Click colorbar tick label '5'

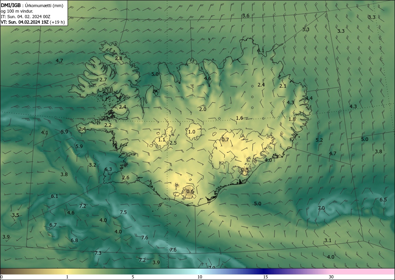point(133,277)
